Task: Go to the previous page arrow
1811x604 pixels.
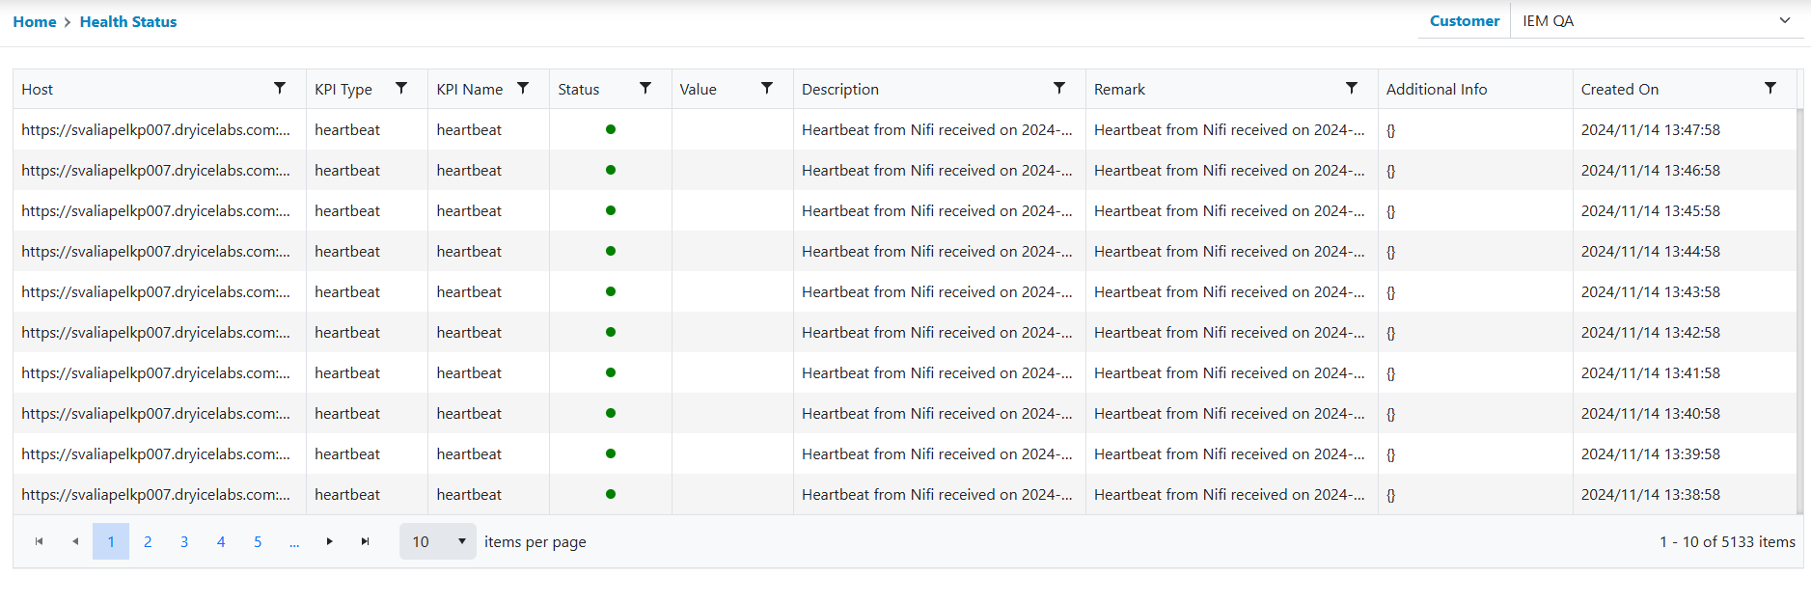Action: tap(75, 541)
